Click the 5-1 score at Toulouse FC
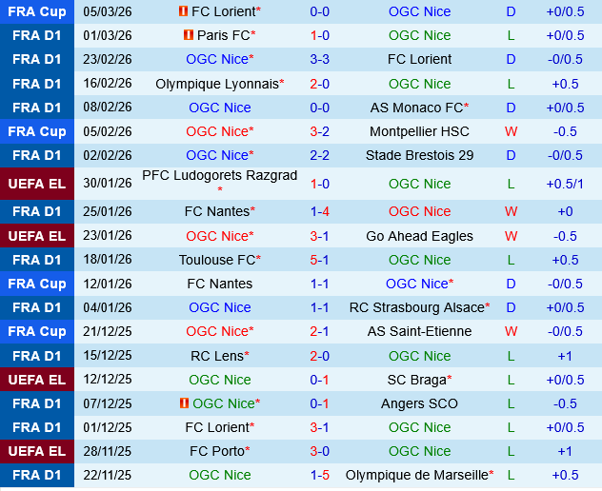 (x=319, y=260)
